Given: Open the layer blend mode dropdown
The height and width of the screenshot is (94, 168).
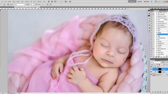Looking at the screenshot, I should pos(156,62).
